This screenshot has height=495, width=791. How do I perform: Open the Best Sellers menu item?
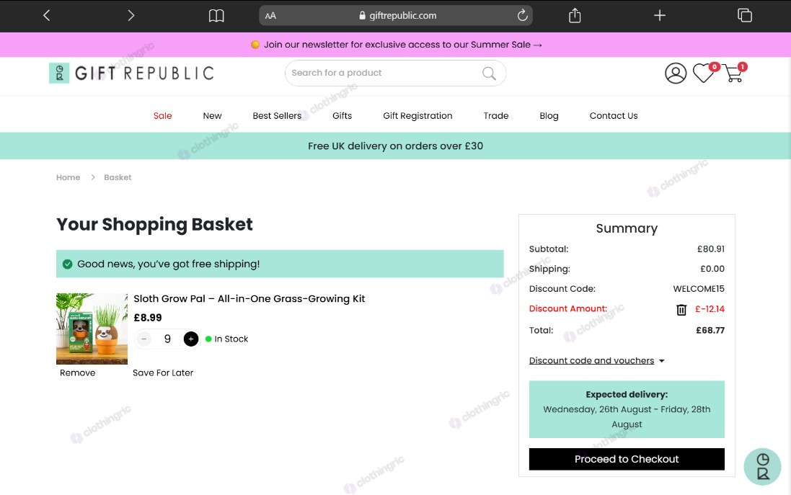pos(277,116)
